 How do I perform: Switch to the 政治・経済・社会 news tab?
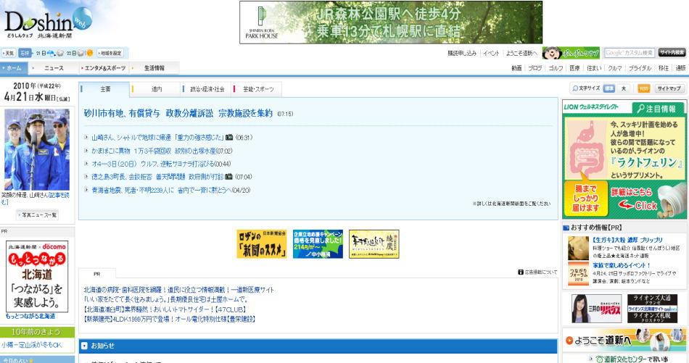coord(207,89)
